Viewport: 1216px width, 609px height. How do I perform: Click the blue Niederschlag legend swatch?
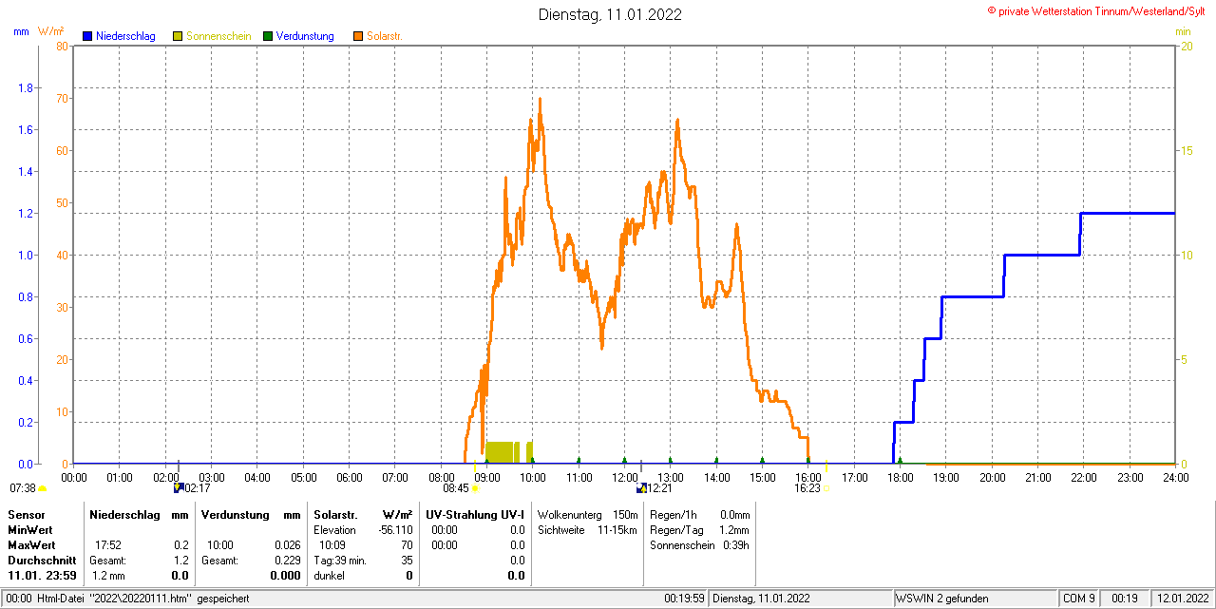point(87,36)
